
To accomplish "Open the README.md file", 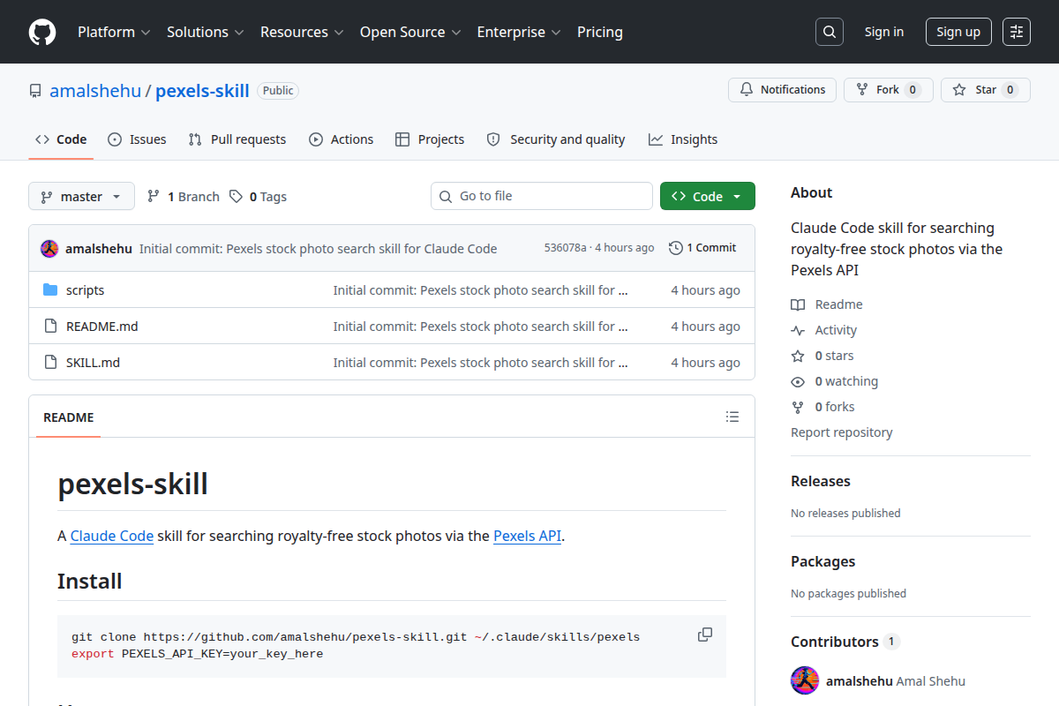I will 102,327.
